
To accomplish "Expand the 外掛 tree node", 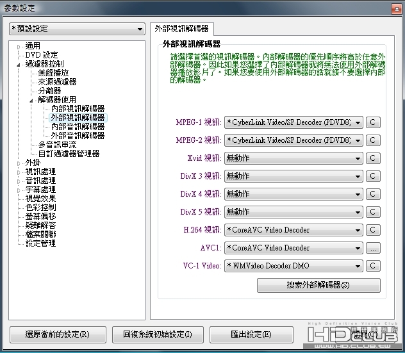I will pos(19,163).
